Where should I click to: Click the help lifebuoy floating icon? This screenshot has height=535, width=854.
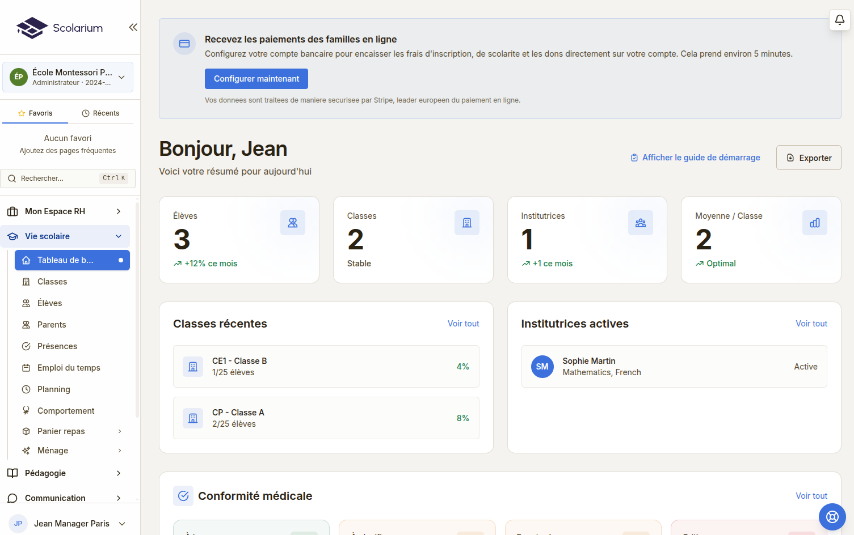point(832,516)
